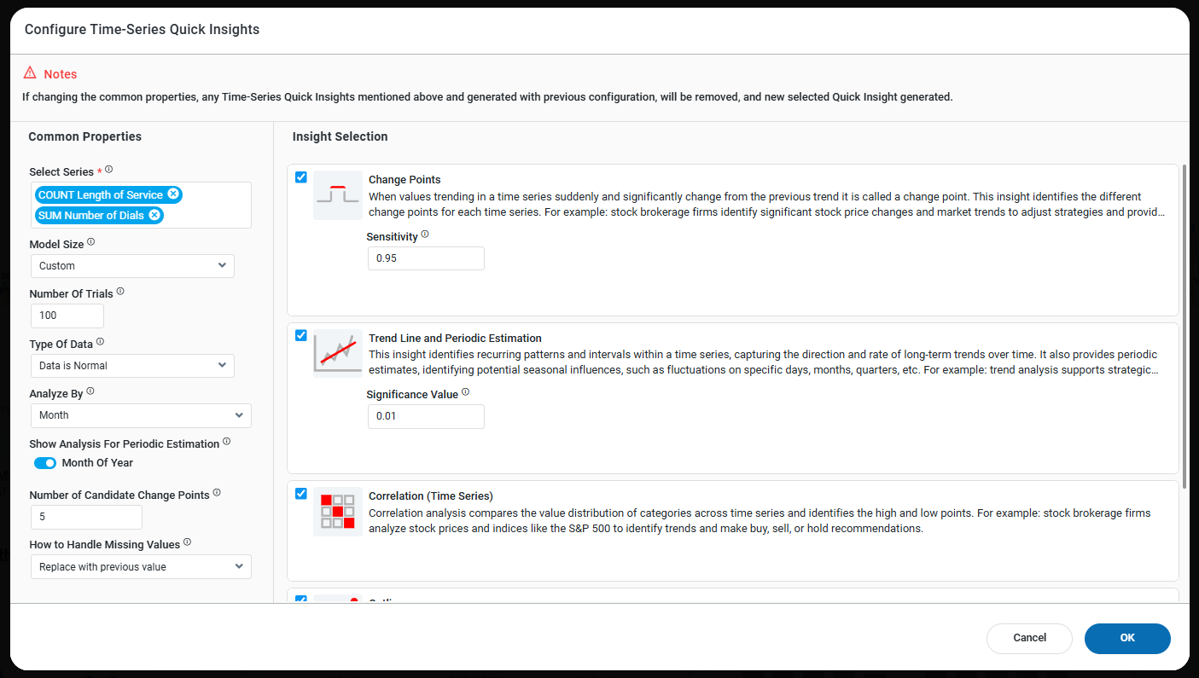
Task: Remove COUNT Length of Service series chip
Action: tap(173, 194)
